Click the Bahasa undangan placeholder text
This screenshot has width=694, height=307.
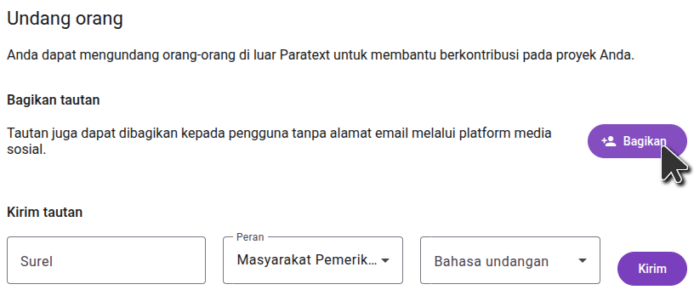click(x=492, y=261)
